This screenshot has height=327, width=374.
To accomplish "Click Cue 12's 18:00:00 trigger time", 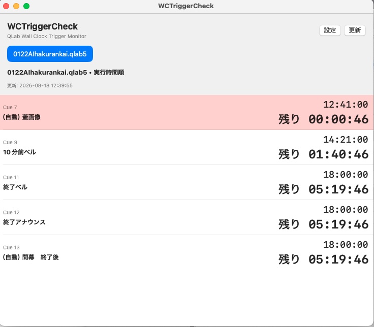I will [x=346, y=210].
